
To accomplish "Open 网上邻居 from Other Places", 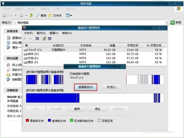I will [14, 65].
